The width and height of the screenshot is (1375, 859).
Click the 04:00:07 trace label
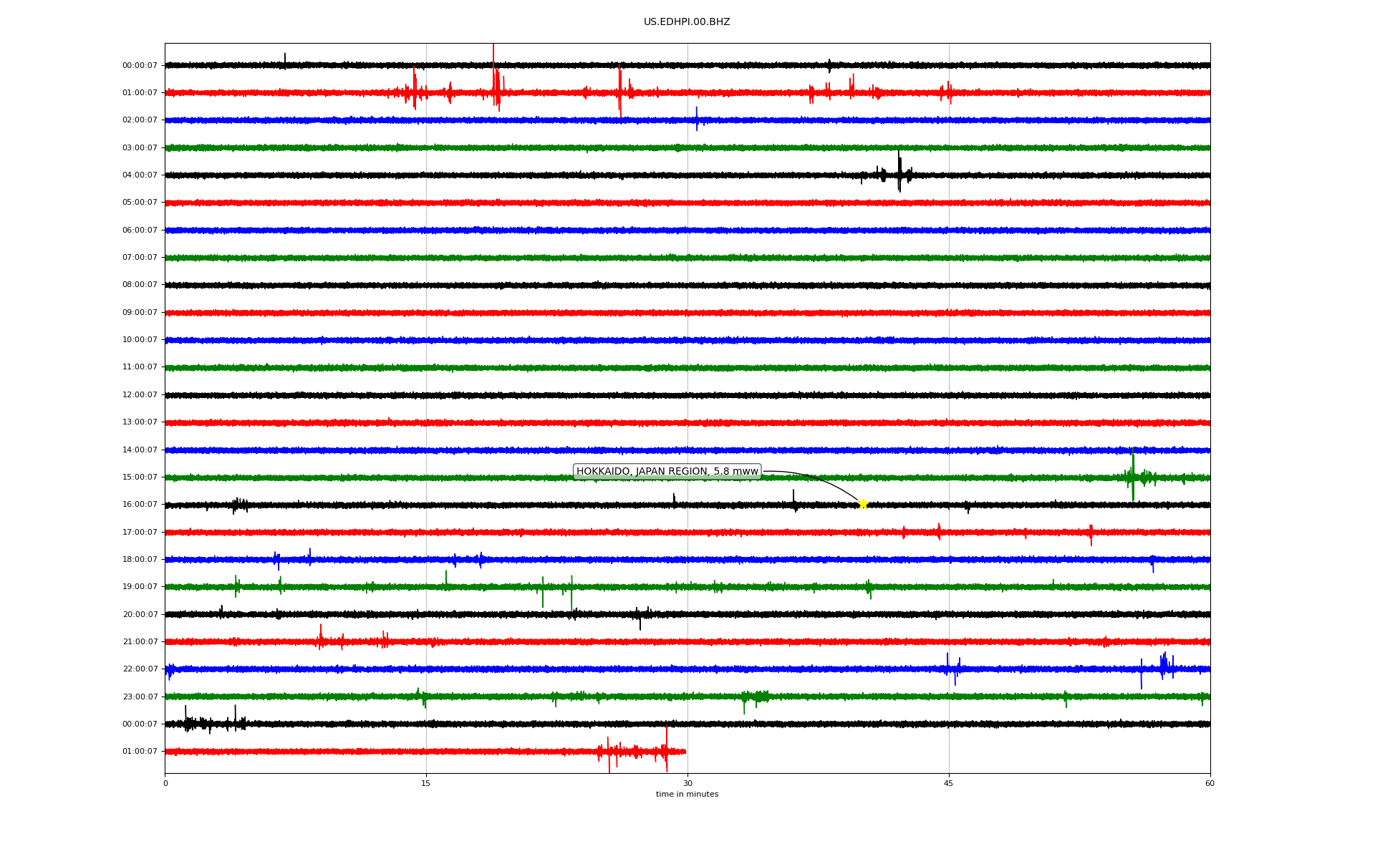click(x=140, y=175)
